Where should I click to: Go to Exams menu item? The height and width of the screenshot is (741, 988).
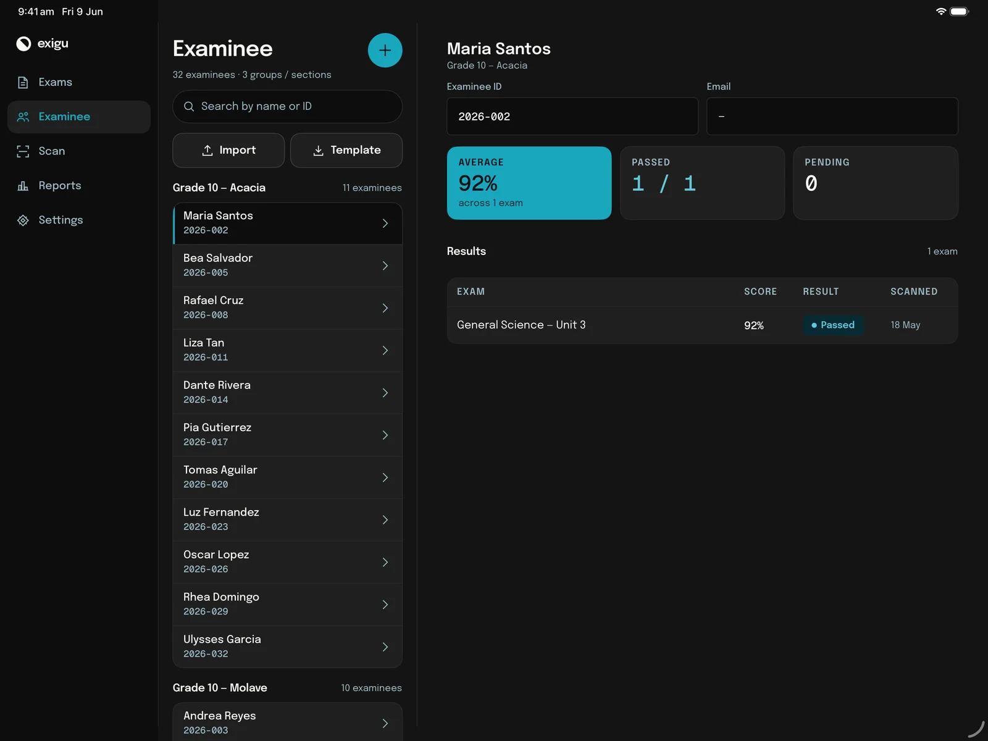[x=79, y=82]
